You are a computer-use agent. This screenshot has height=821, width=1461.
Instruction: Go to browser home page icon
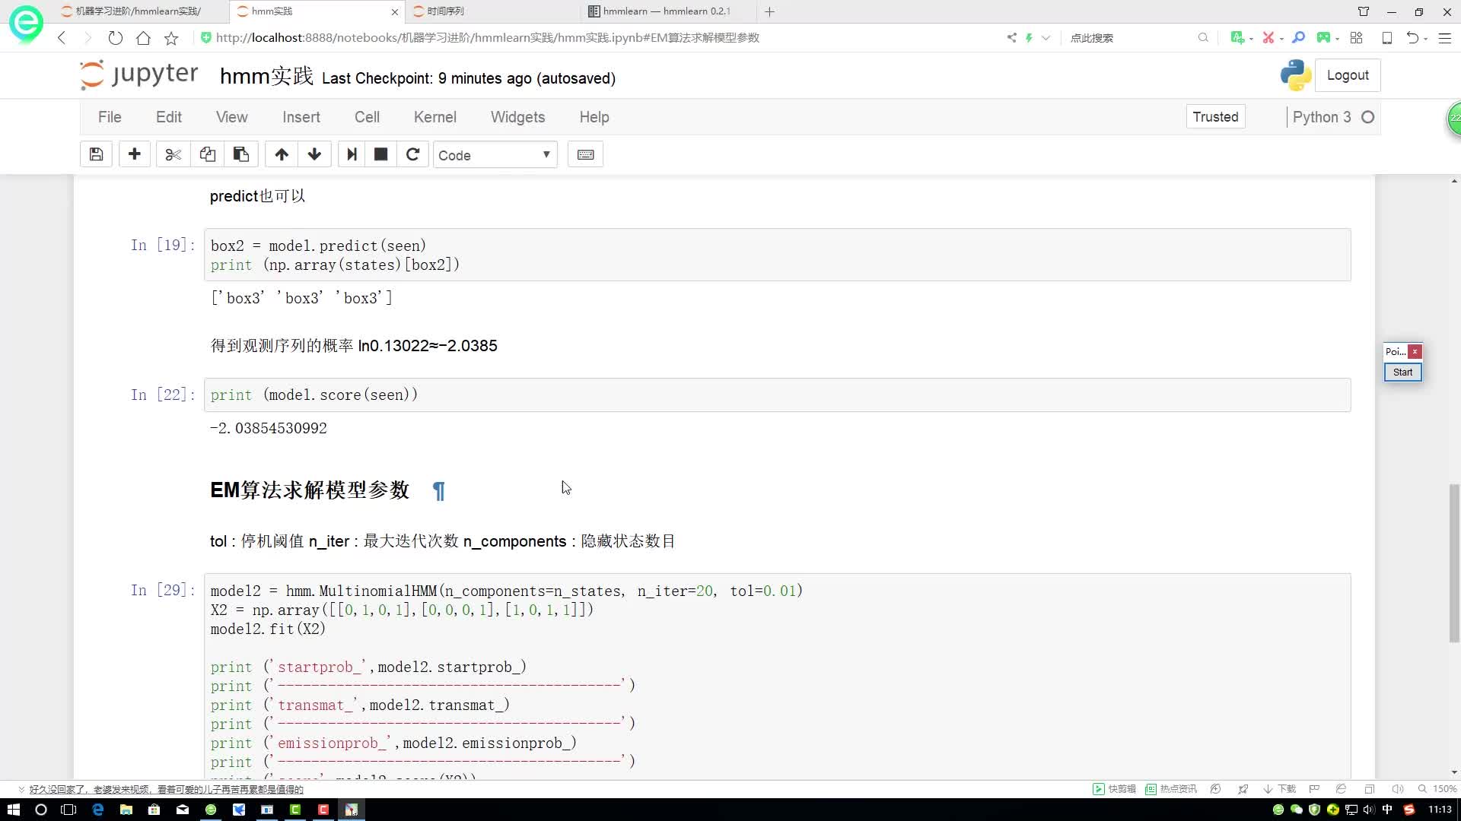(x=143, y=38)
